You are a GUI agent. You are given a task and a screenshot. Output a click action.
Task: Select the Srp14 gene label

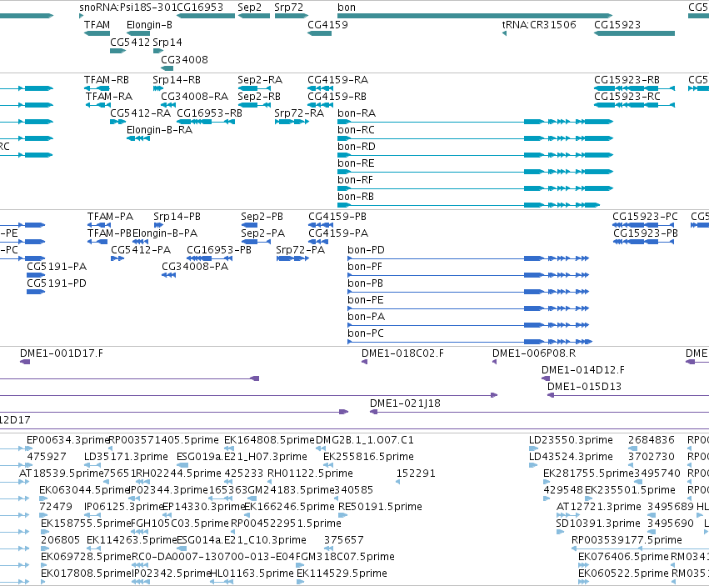(167, 42)
